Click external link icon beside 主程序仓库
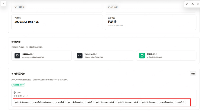 click(x=33, y=54)
